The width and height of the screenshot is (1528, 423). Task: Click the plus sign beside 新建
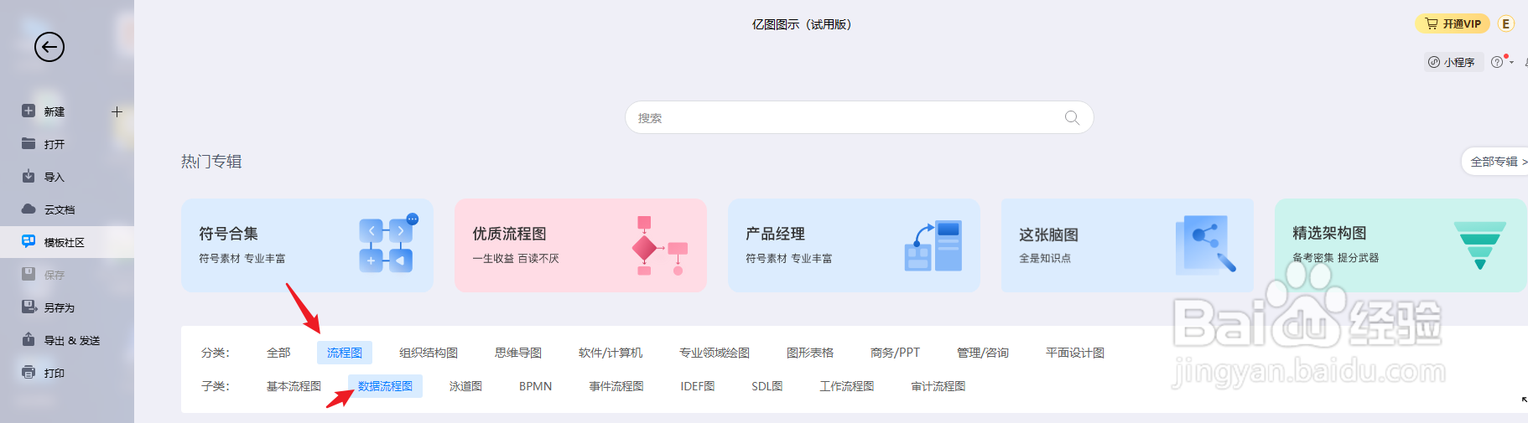[x=117, y=111]
